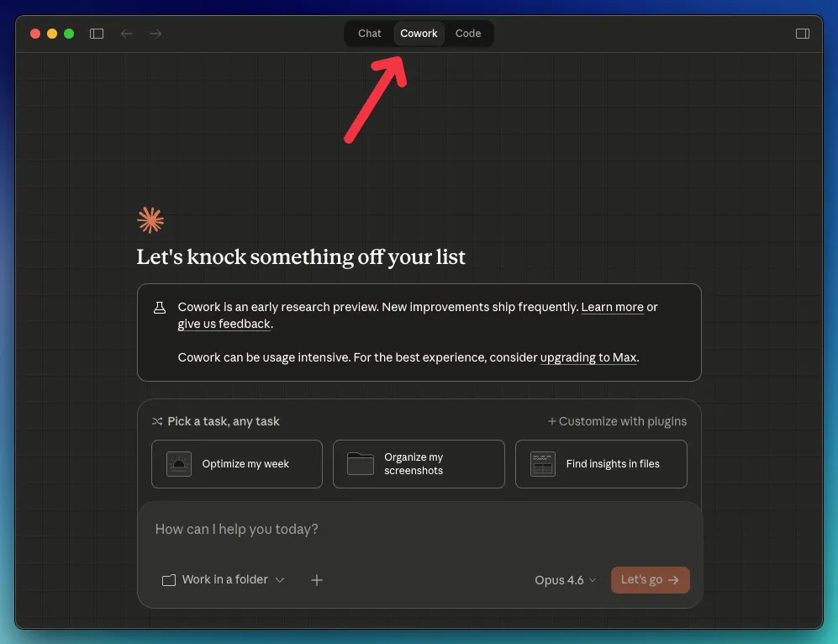Shuffle tasks with the crossed-arrows icon
This screenshot has height=644, width=838.
(157, 422)
